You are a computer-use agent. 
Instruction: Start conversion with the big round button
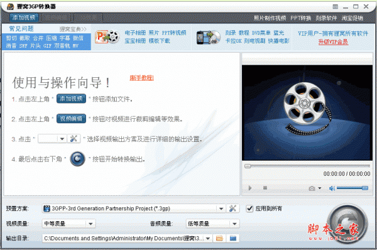click(347, 224)
